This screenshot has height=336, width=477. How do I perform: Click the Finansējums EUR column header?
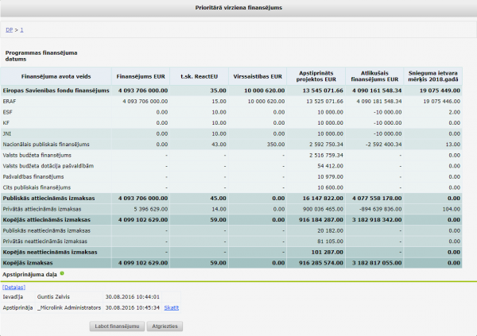tap(142, 77)
